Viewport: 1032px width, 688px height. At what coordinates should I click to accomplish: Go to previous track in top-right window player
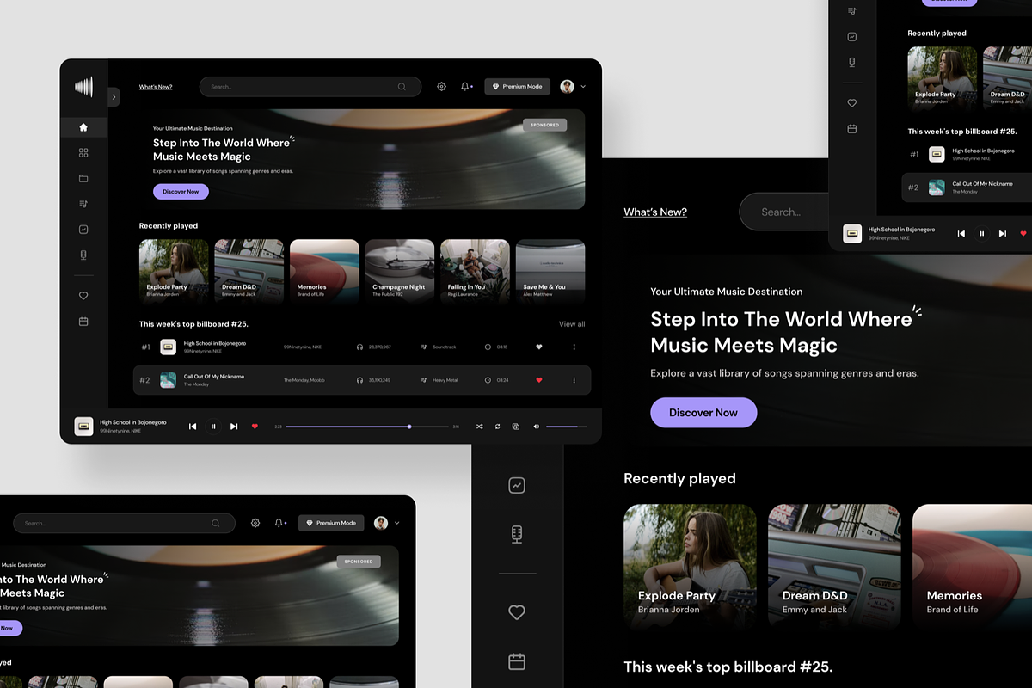[x=961, y=233]
